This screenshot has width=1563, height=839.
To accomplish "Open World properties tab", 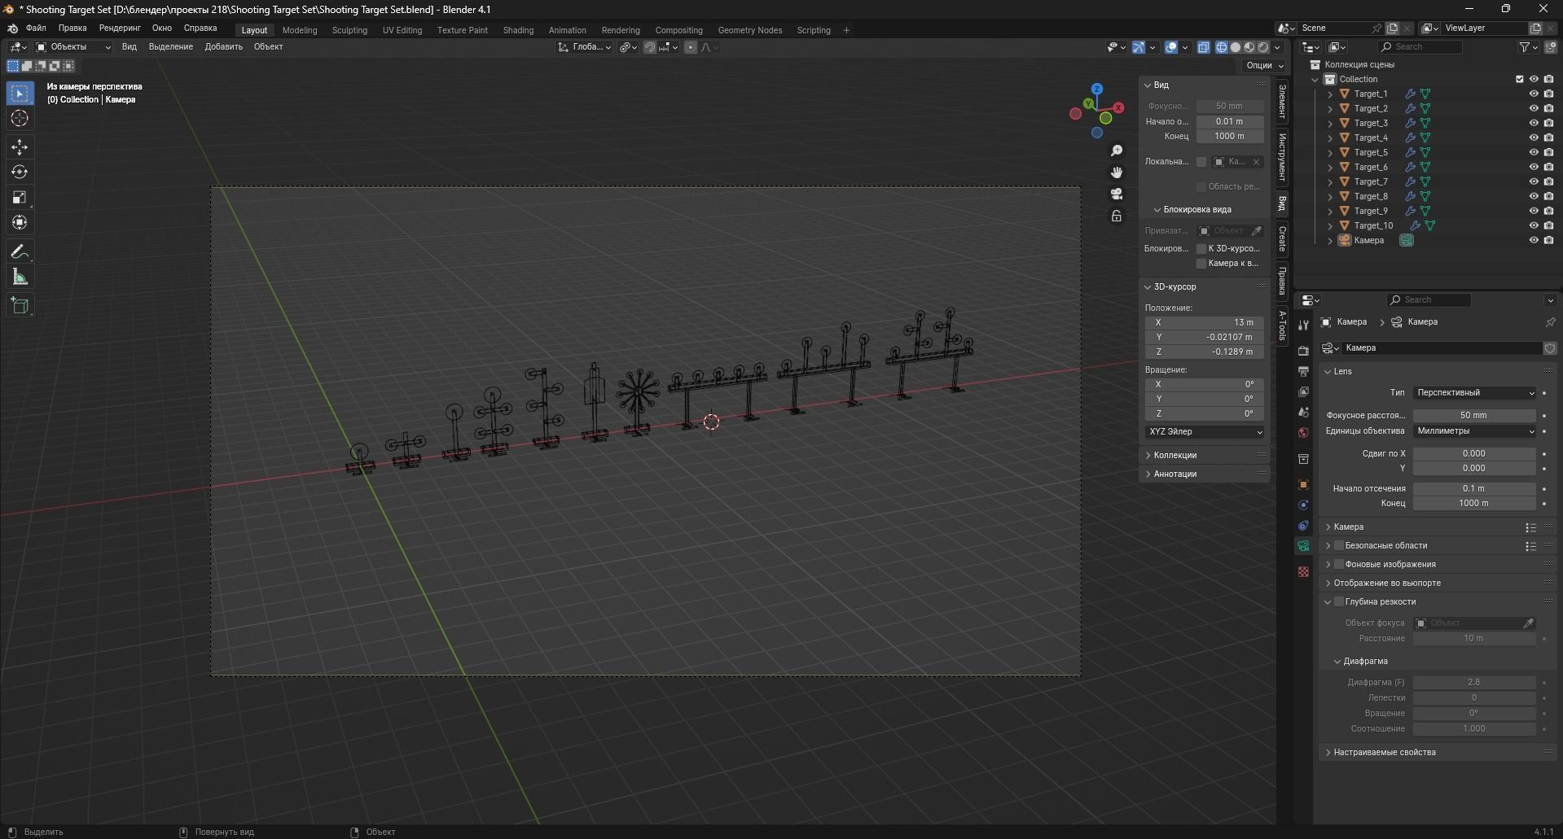I will tap(1303, 432).
